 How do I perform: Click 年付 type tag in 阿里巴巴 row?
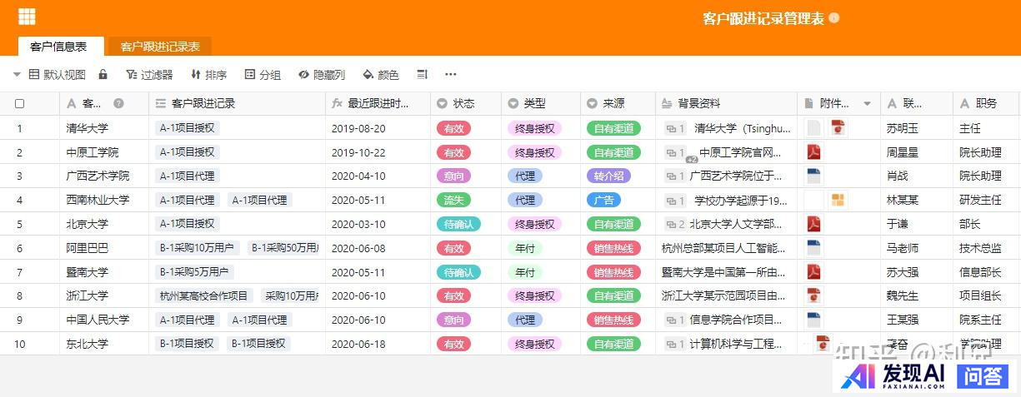[x=525, y=248]
